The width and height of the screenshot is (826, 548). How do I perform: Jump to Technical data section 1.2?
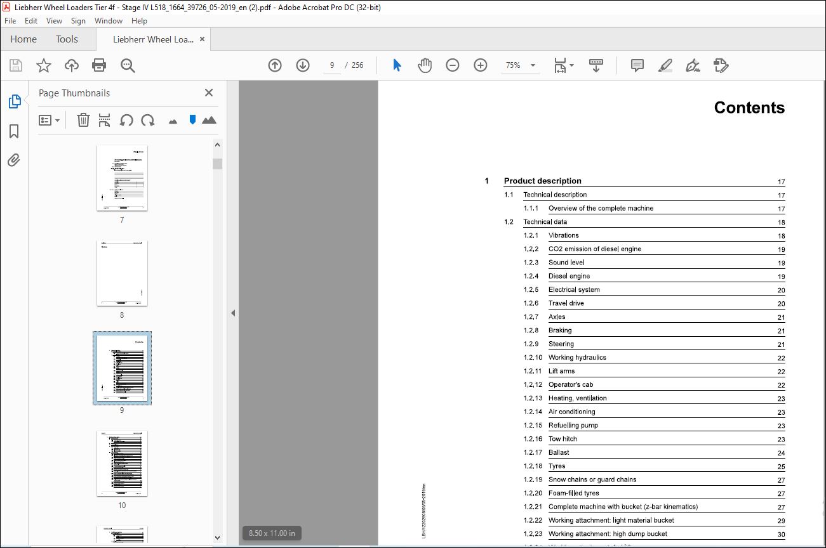coord(545,222)
